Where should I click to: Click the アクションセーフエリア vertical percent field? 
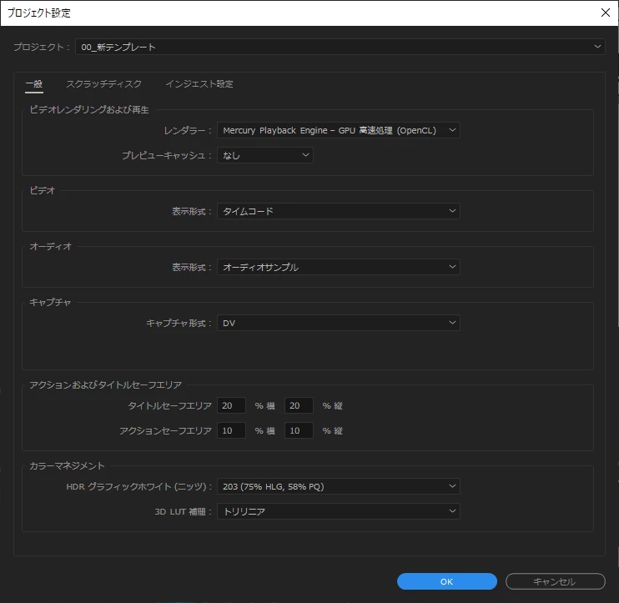click(299, 430)
